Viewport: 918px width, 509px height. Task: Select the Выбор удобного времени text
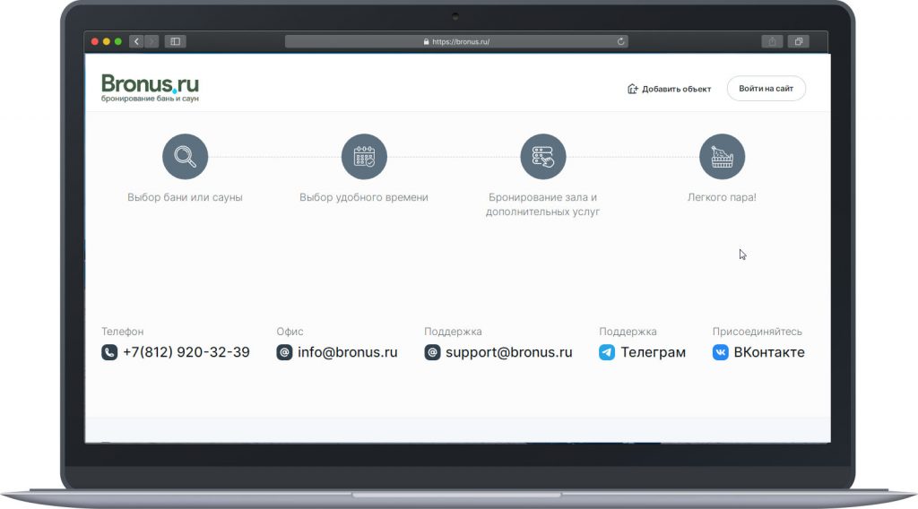tap(364, 197)
